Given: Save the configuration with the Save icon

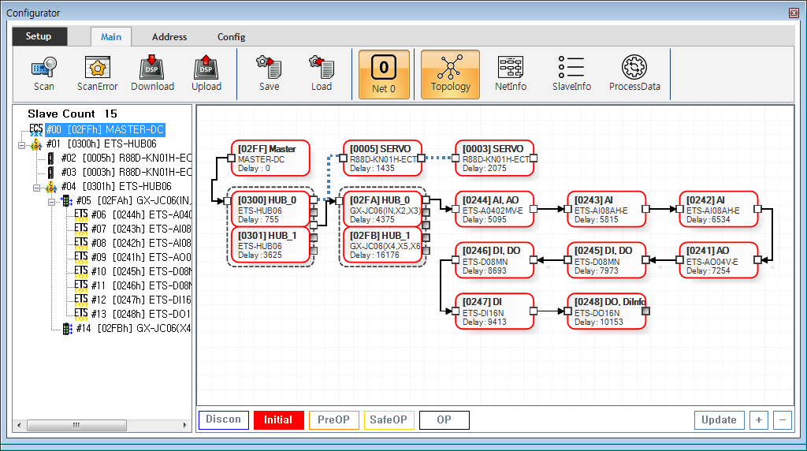Looking at the screenshot, I should [x=270, y=74].
